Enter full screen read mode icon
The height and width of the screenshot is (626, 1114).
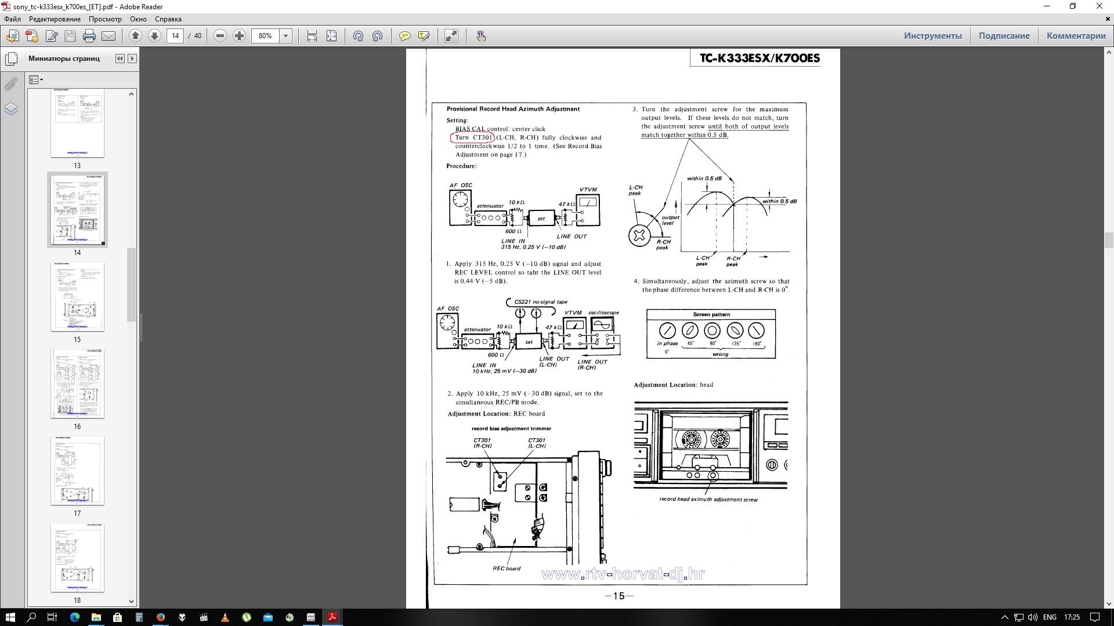(x=451, y=36)
